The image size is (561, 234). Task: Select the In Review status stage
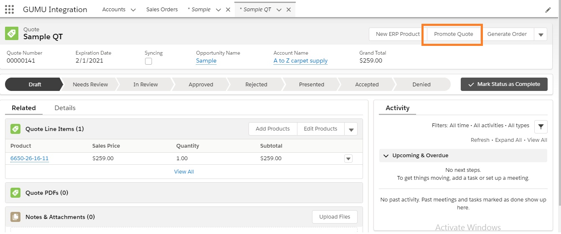[145, 84]
